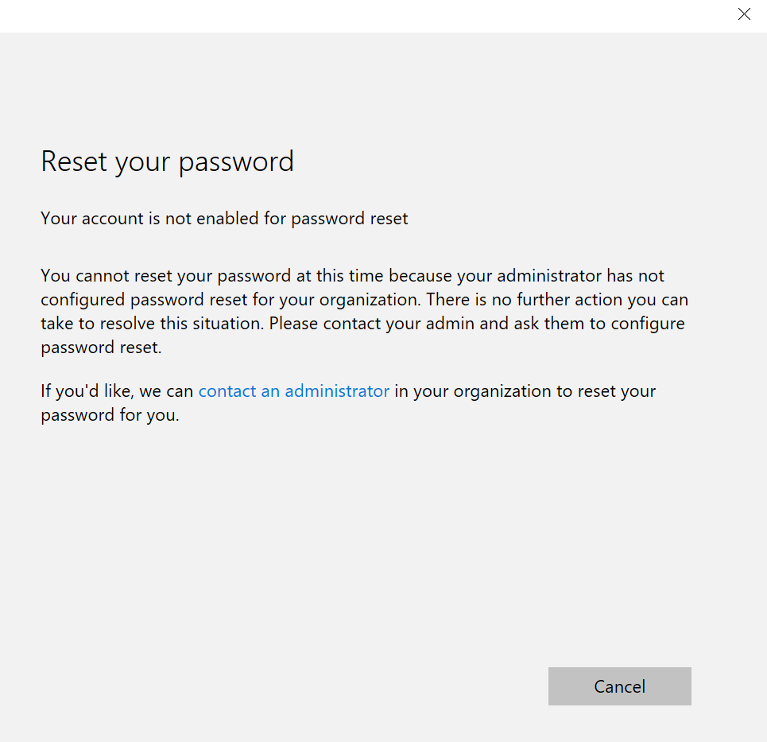Screen dimensions: 767x742
Task: Select the word 'Reset' in the heading
Action: (x=74, y=161)
